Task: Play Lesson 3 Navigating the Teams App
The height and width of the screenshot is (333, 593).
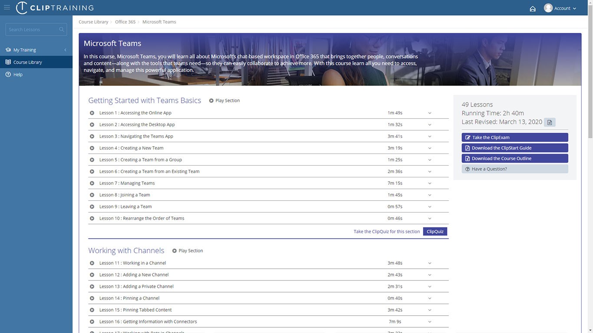Action: [92, 136]
